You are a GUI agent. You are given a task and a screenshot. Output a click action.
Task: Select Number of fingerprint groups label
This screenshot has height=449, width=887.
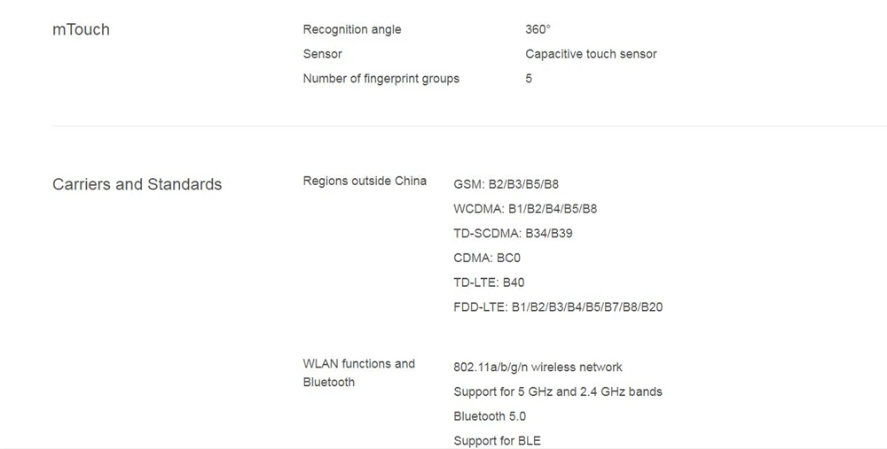pos(381,79)
